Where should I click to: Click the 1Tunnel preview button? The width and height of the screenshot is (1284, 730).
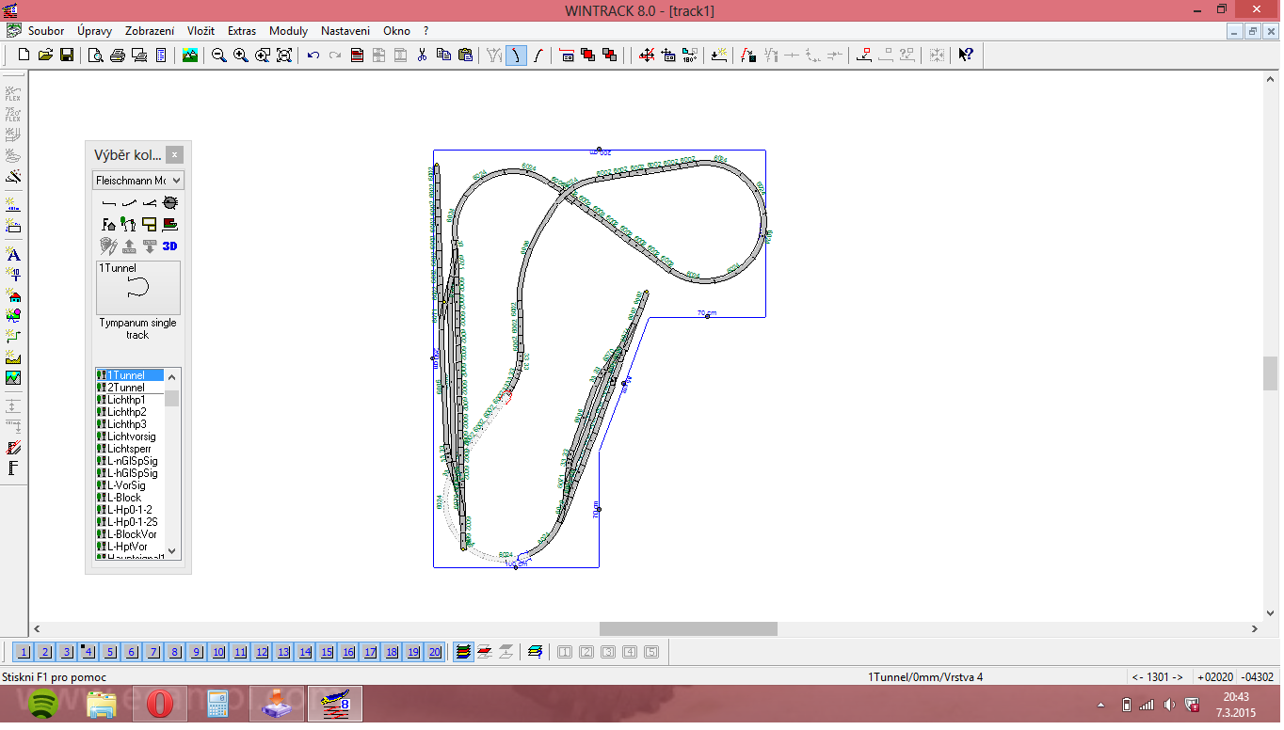137,288
